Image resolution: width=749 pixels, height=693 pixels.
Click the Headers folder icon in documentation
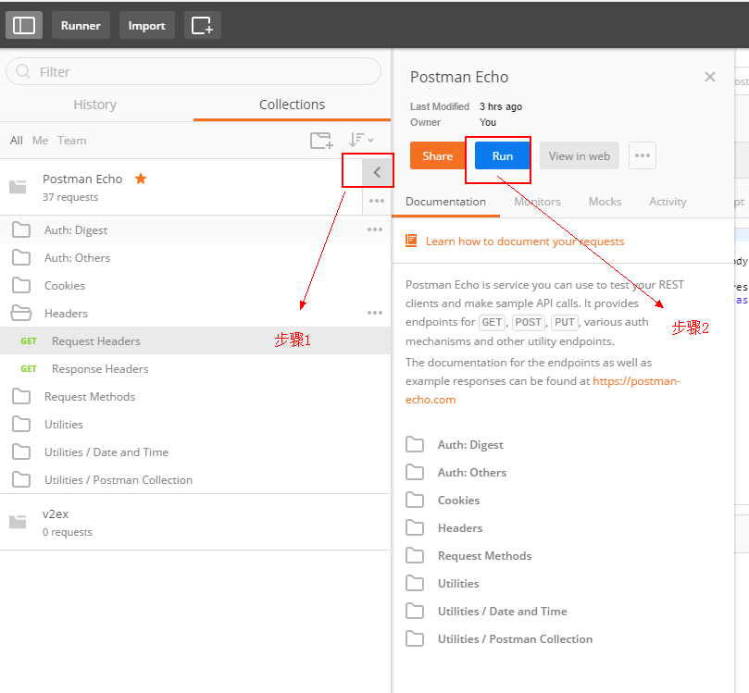[x=415, y=526]
